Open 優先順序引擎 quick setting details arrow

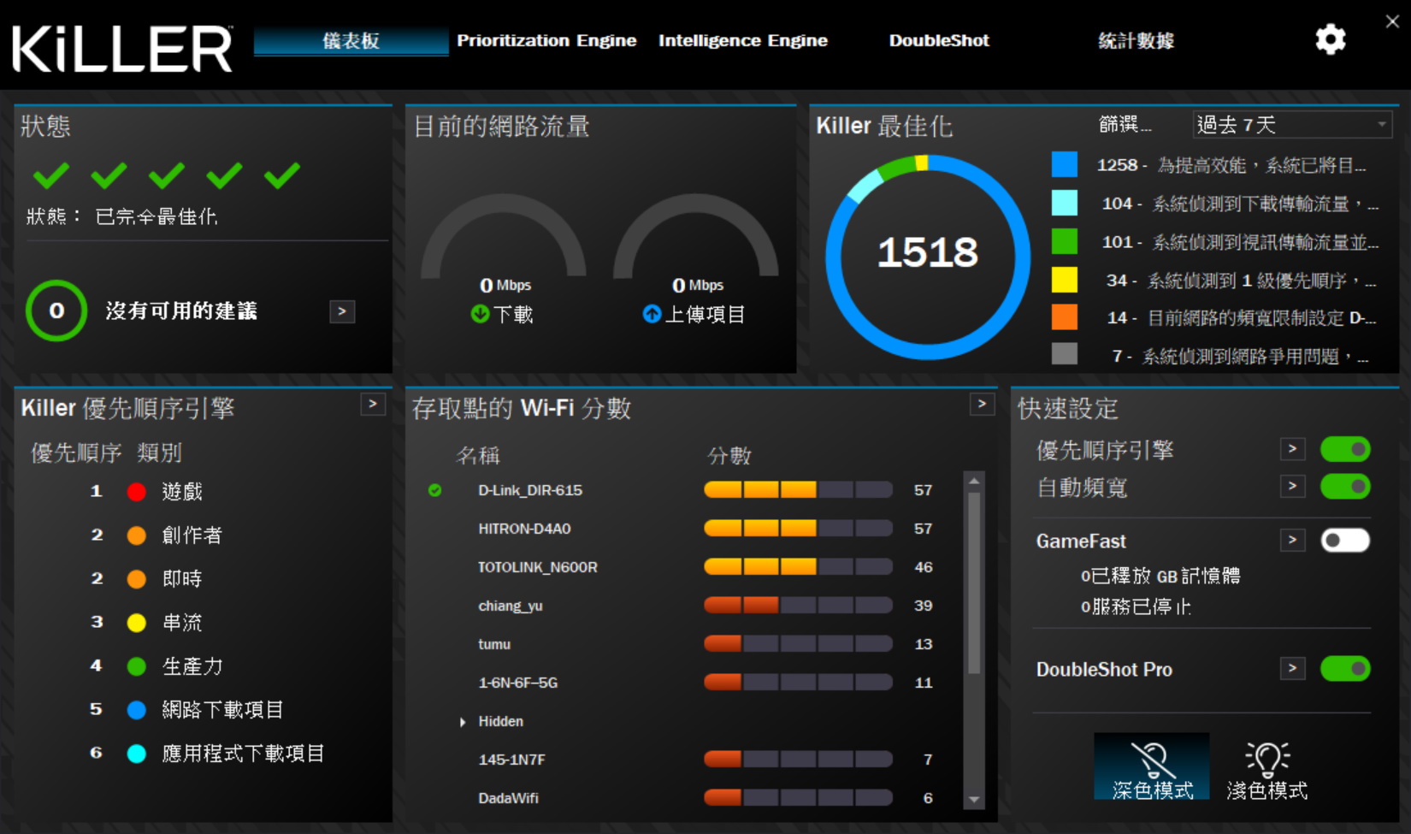click(x=1293, y=449)
